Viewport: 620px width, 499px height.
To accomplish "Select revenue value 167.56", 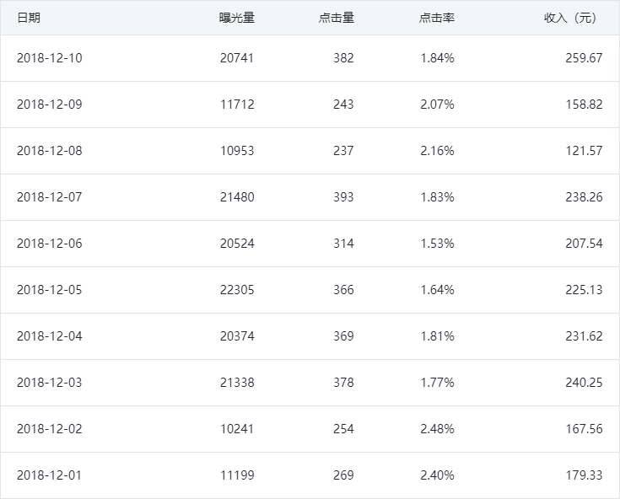I will (584, 429).
